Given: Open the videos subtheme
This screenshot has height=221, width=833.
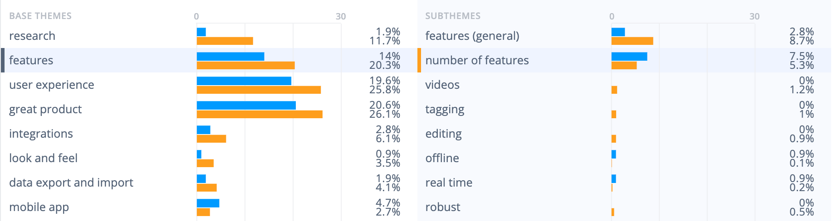Looking at the screenshot, I should (624, 85).
